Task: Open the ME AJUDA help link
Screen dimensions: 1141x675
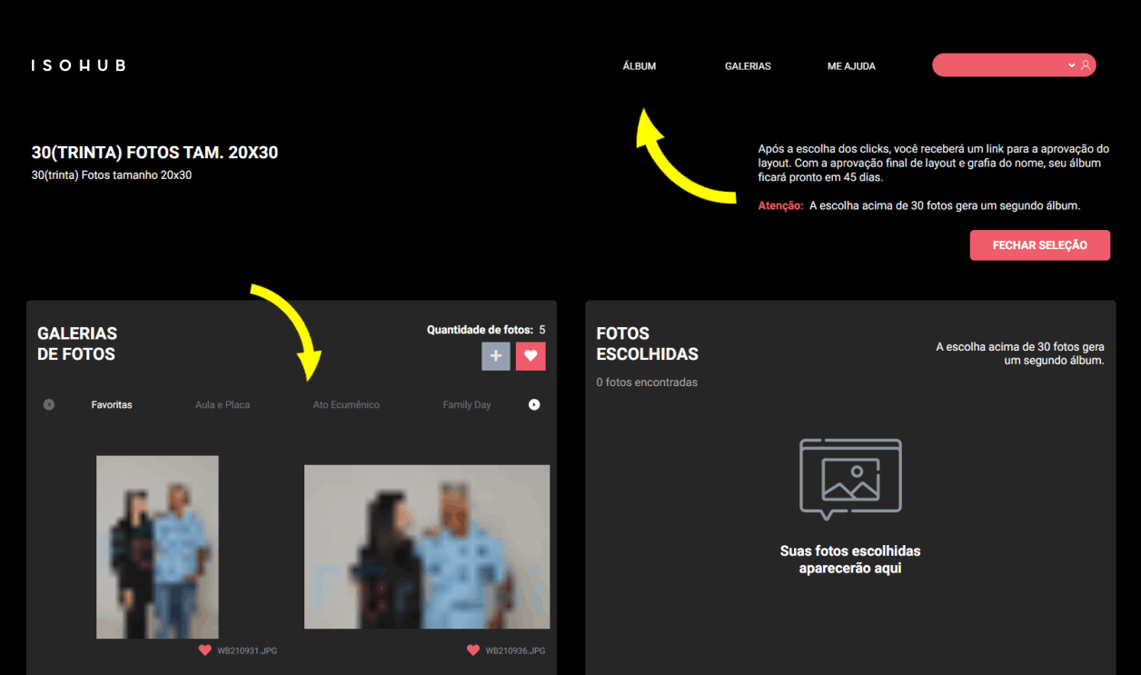Action: [851, 66]
